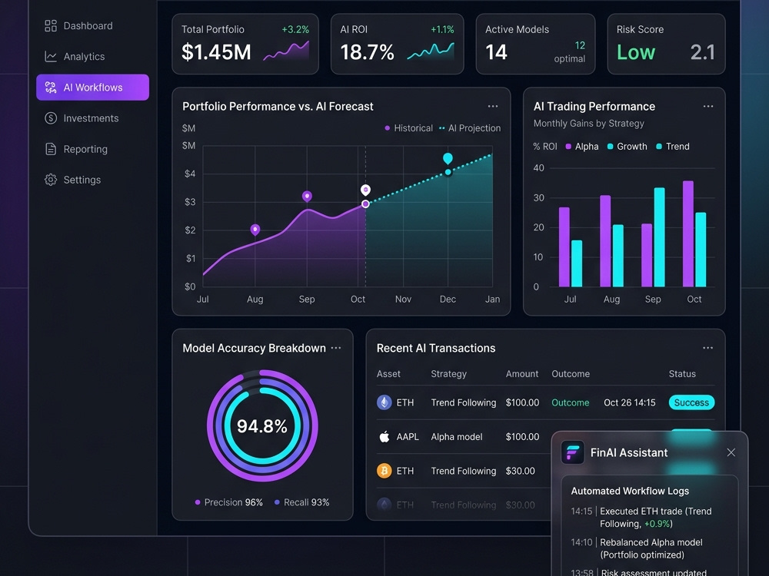Click the Total Portfolio sparkline
This screenshot has width=769, height=576.
click(x=286, y=51)
